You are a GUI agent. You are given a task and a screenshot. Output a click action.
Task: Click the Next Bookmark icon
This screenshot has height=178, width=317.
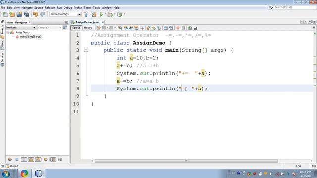(x=154, y=28)
